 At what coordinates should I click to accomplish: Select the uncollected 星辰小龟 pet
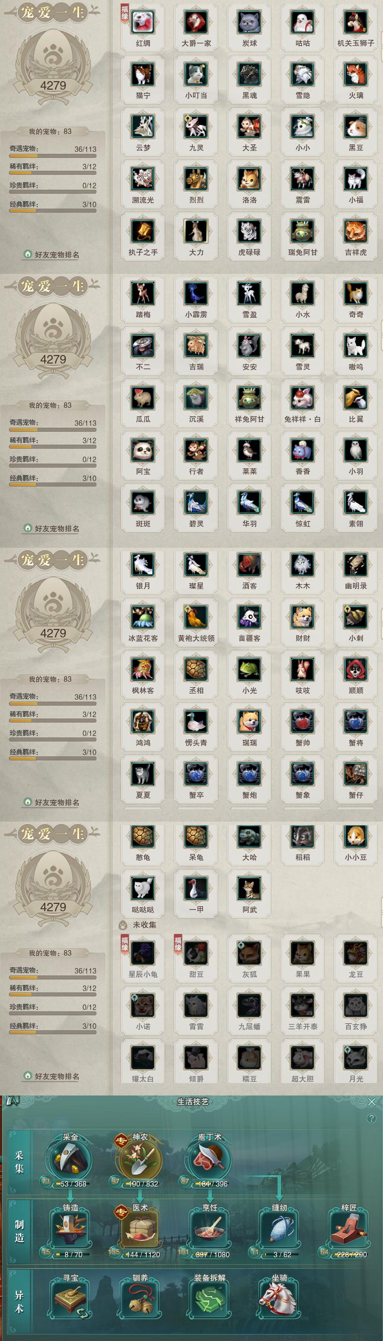[x=143, y=953]
